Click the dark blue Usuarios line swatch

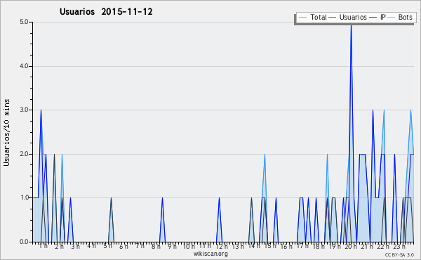[x=333, y=18]
